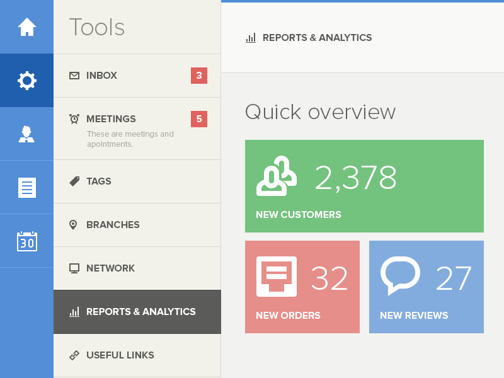Click the Reports & Analytics page header
This screenshot has height=378, width=504.
point(317,38)
